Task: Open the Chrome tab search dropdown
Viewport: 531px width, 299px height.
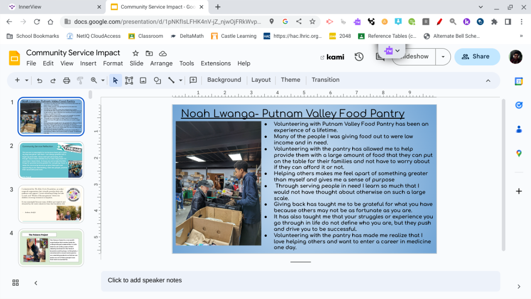Action: click(481, 7)
